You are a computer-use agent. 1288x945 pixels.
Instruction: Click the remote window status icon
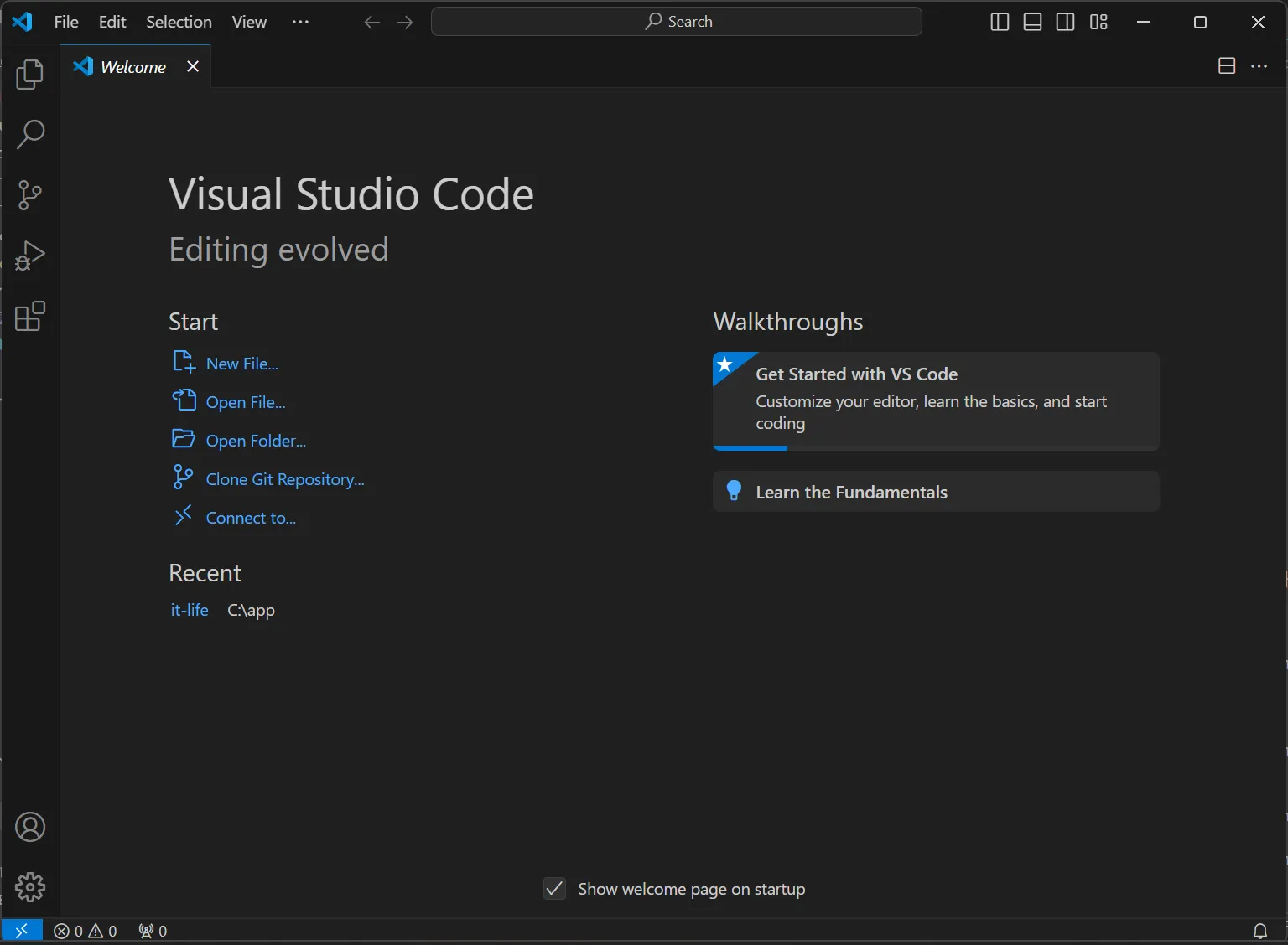tap(22, 931)
